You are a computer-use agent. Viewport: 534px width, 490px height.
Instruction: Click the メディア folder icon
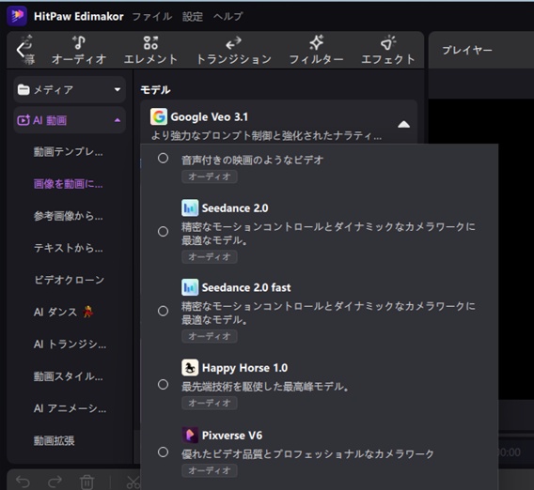[24, 90]
